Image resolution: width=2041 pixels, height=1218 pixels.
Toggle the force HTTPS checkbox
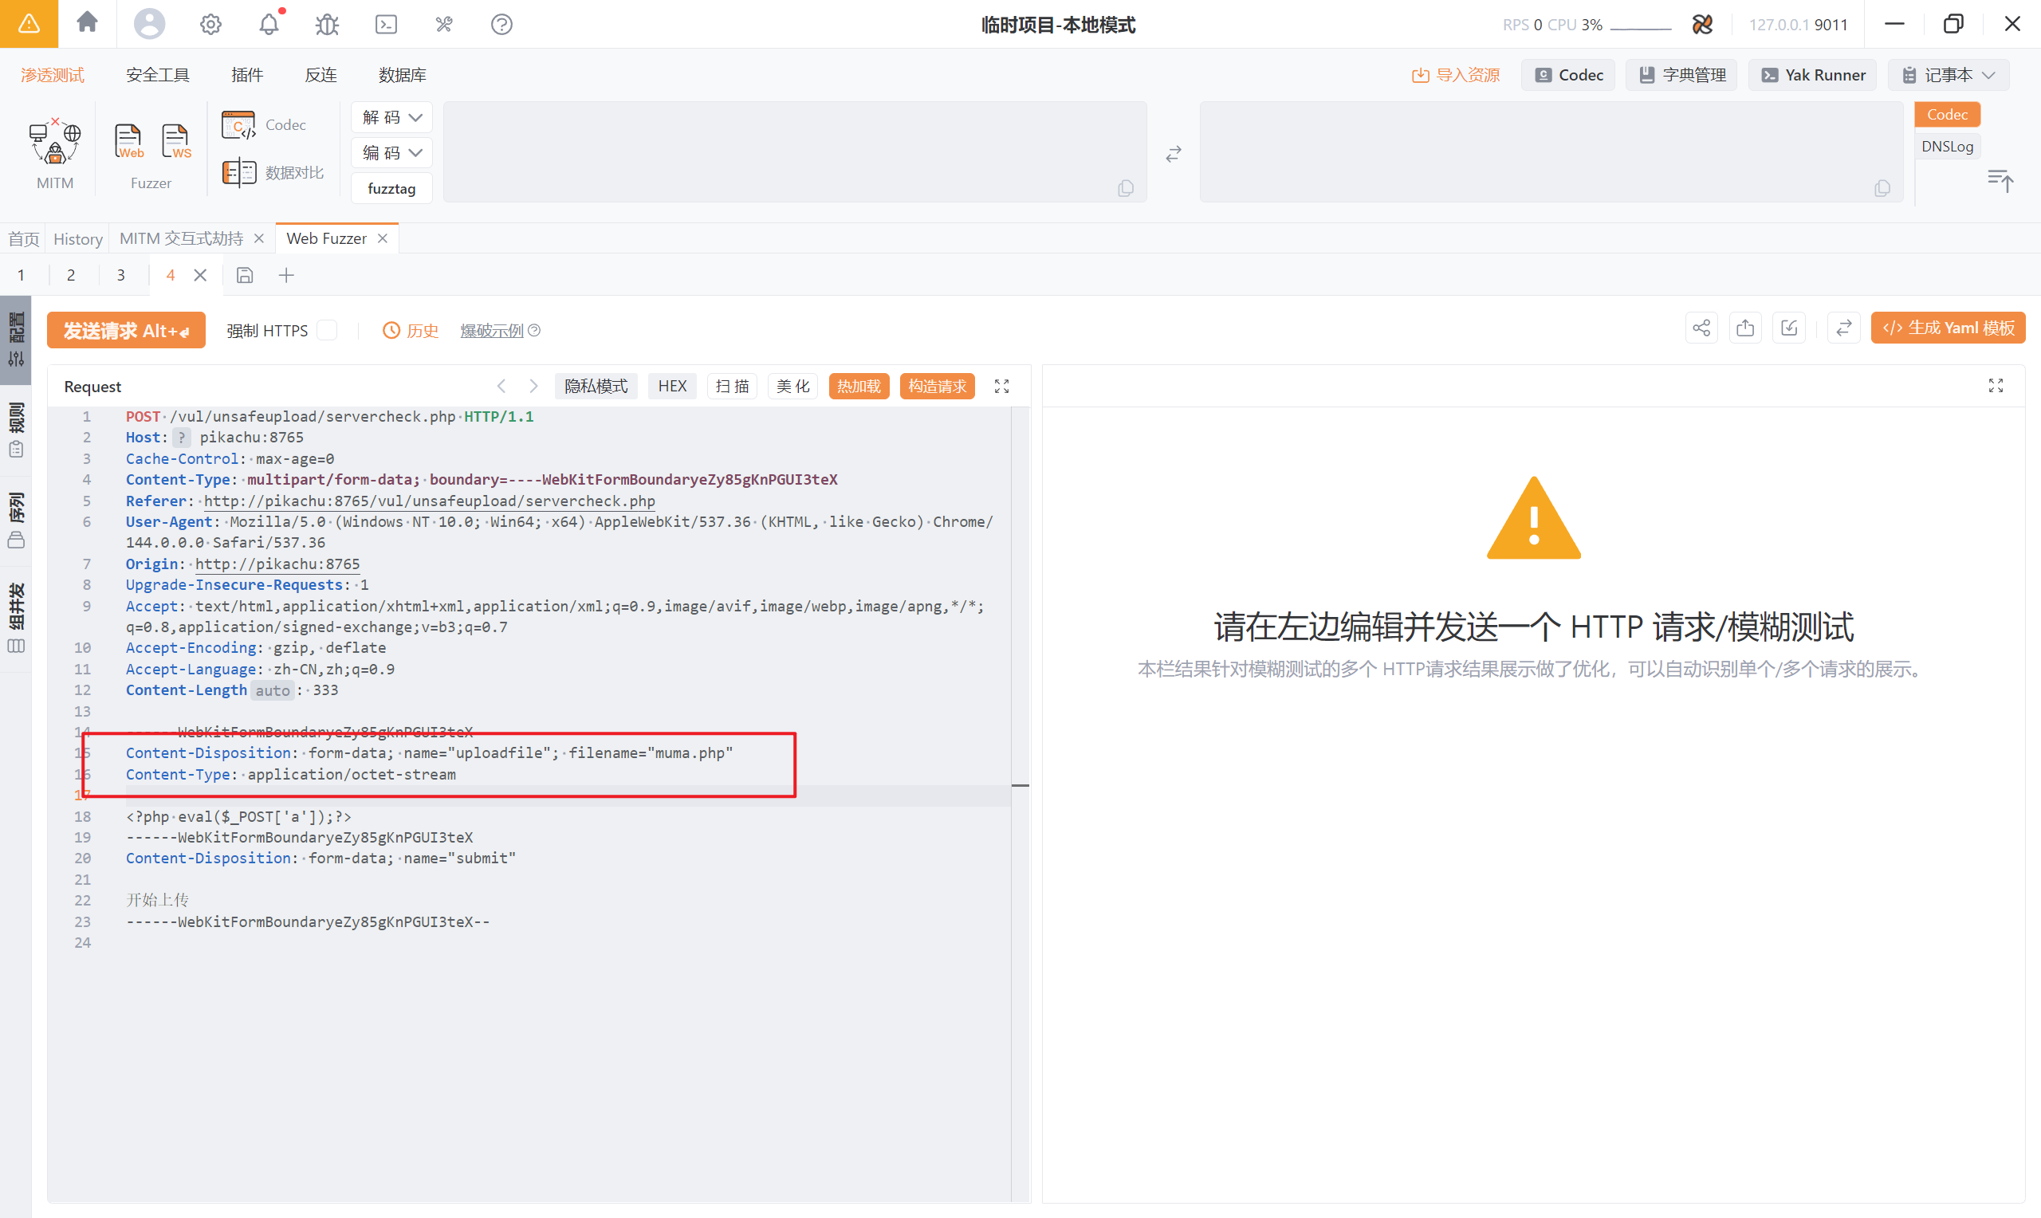coord(327,330)
